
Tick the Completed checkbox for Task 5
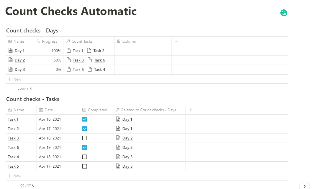[84, 166]
